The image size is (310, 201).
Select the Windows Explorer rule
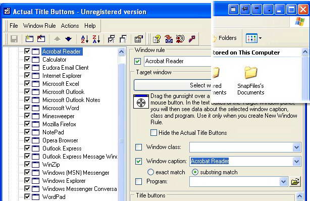pyautogui.click(x=64, y=181)
